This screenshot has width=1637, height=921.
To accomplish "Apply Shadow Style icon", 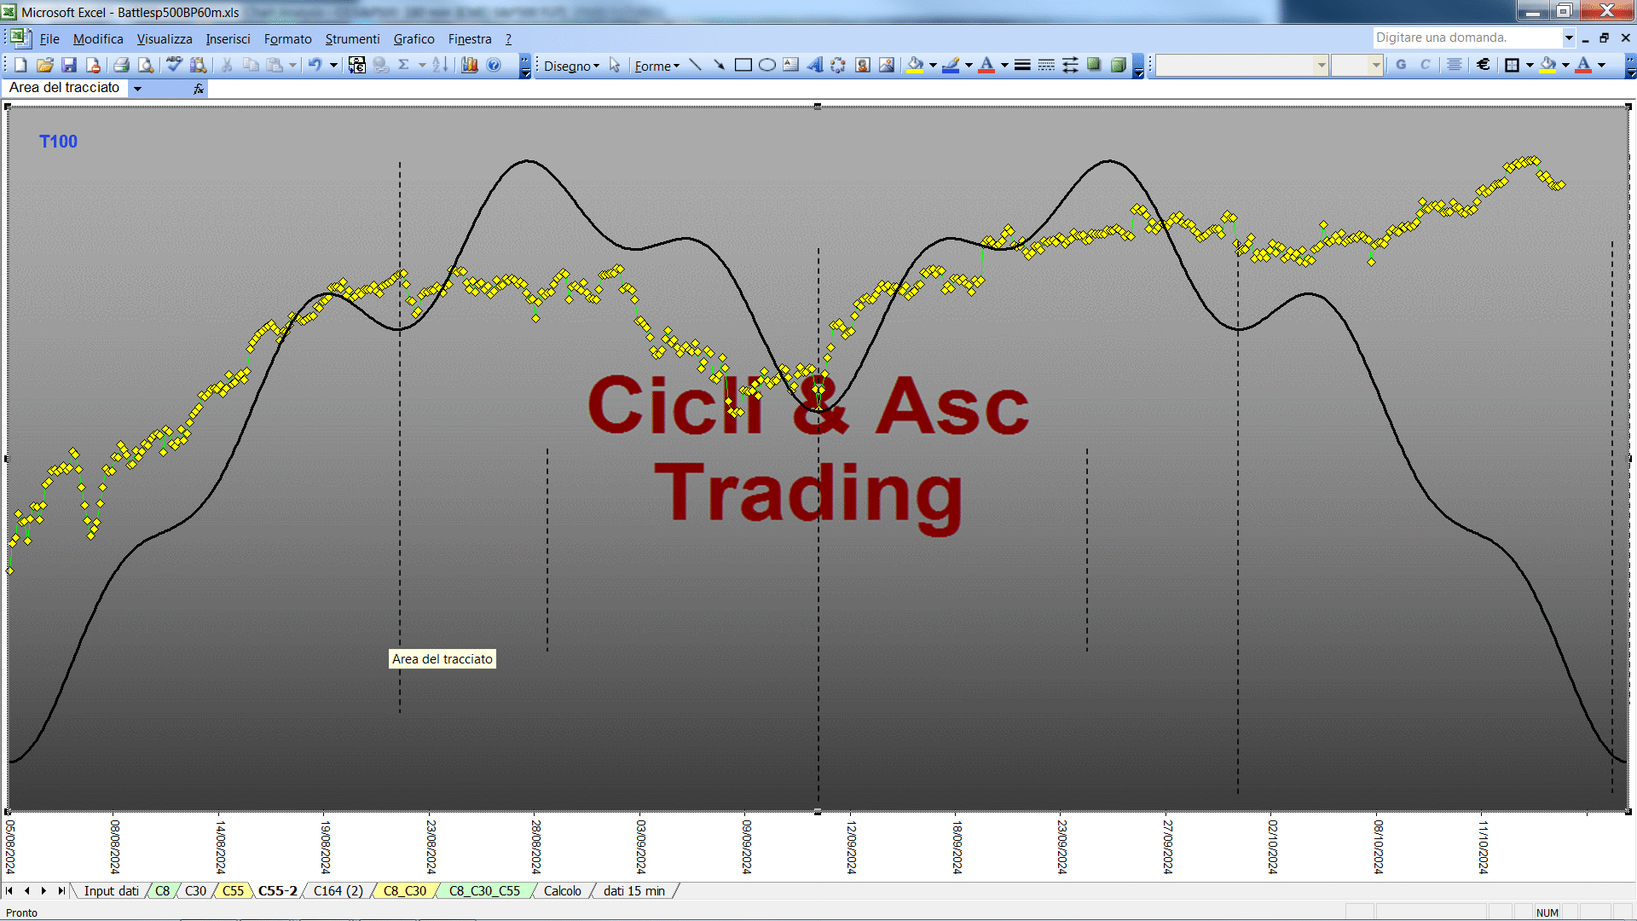I will pos(1094,66).
